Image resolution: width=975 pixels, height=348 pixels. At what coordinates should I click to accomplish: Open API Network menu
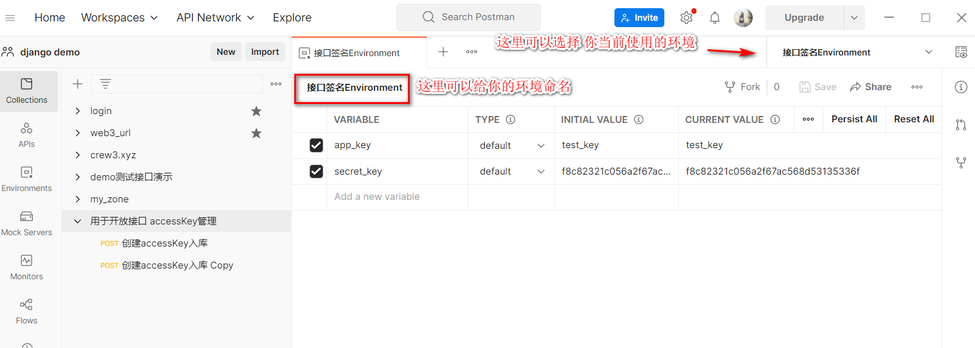click(215, 18)
